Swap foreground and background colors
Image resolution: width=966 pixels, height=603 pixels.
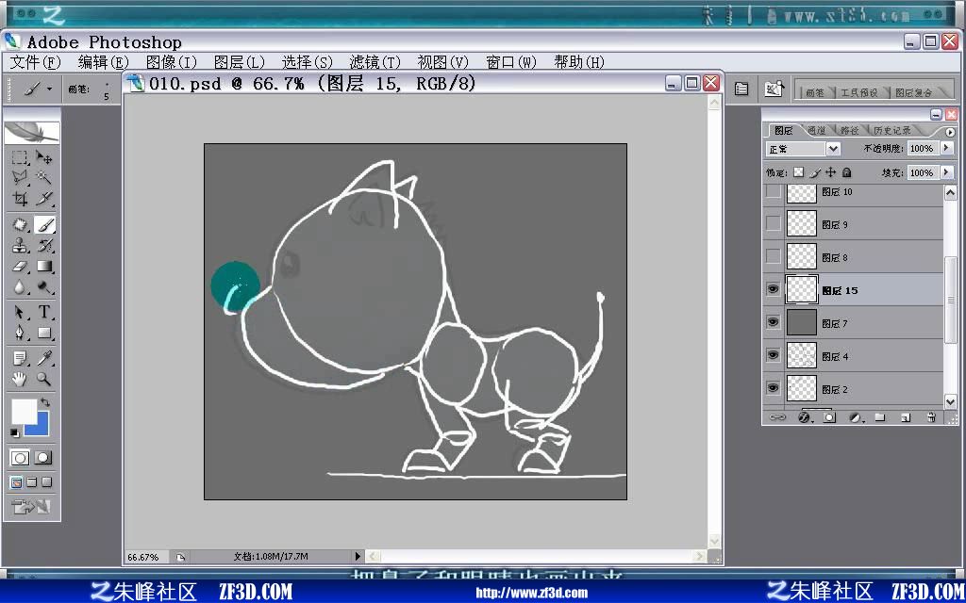[45, 402]
